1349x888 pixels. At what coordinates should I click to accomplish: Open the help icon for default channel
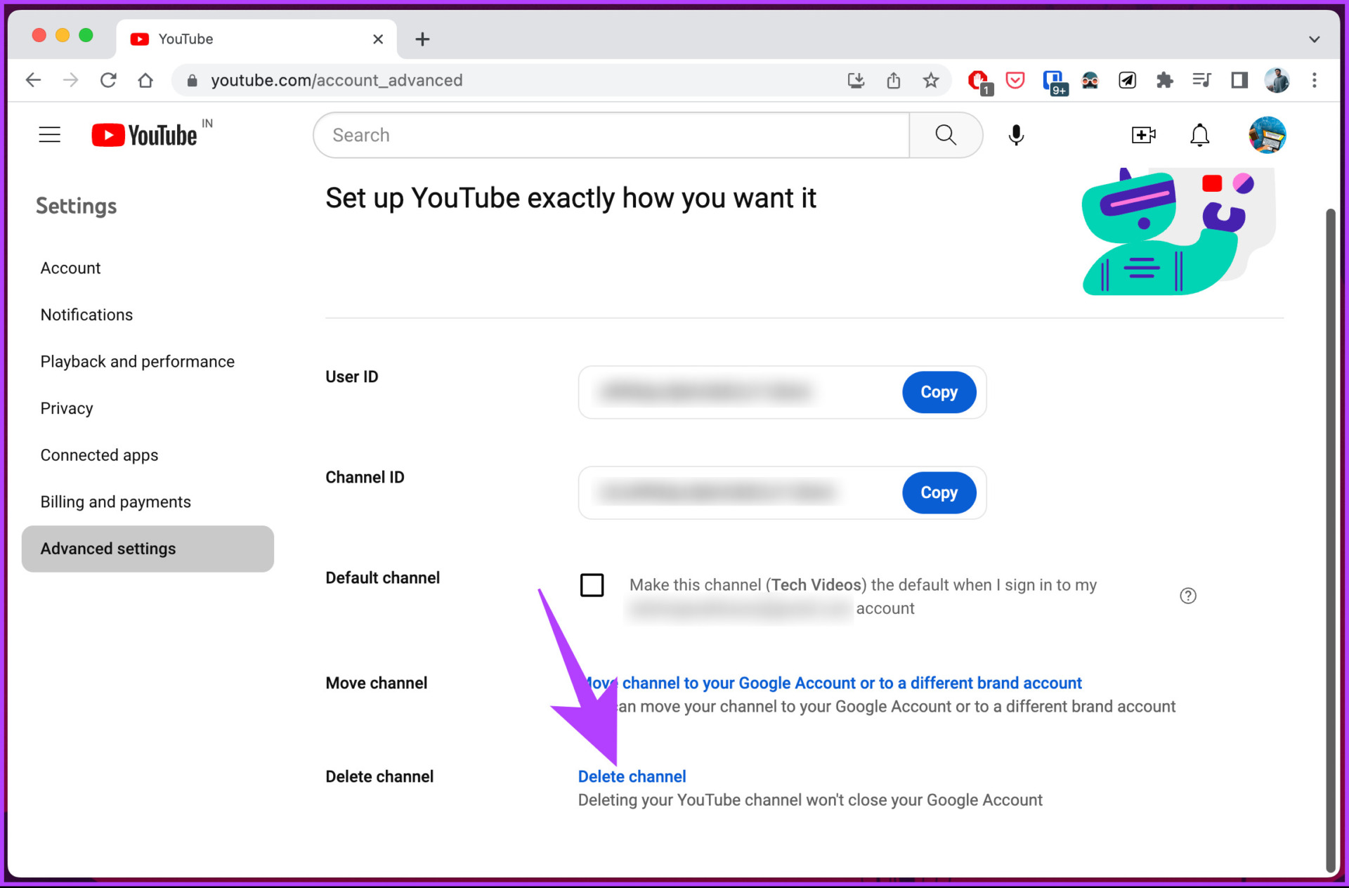(x=1187, y=596)
